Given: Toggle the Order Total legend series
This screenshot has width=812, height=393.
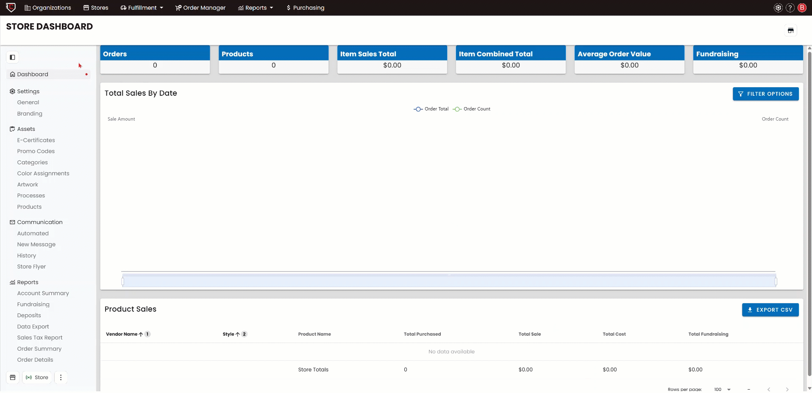Looking at the screenshot, I should point(431,109).
